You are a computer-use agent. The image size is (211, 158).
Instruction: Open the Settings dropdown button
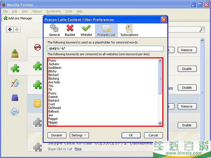coord(79,135)
